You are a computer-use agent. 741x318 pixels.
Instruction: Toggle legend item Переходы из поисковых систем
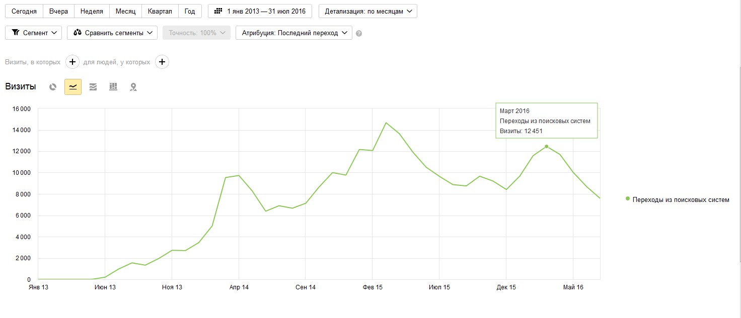(x=678, y=199)
